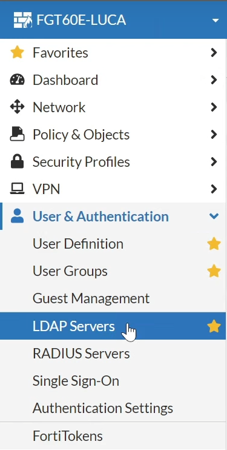Open the FGT60E-LUCA device dropdown arrow
This screenshot has height=450, width=227.
[215, 21]
